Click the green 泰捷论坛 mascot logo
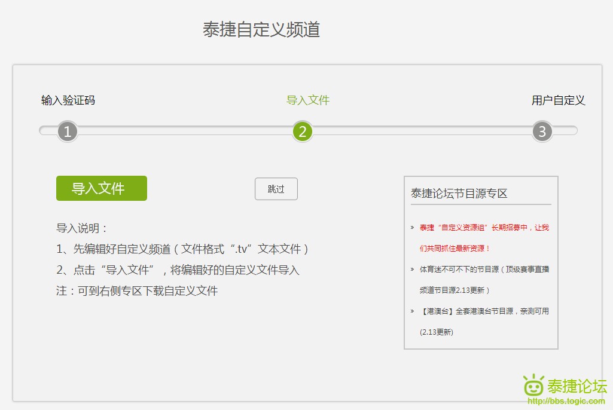 [534, 385]
